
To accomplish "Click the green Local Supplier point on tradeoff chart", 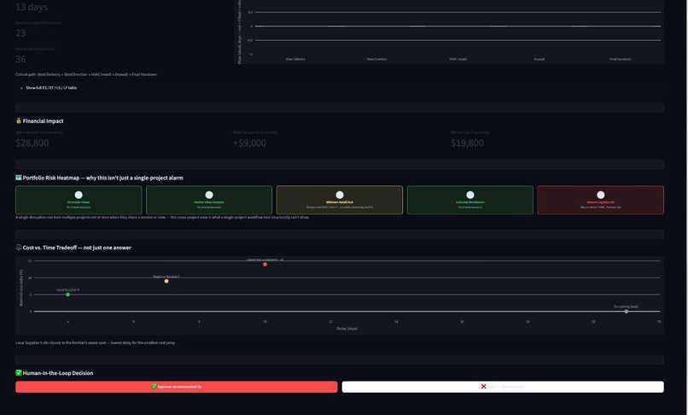I will point(67,295).
